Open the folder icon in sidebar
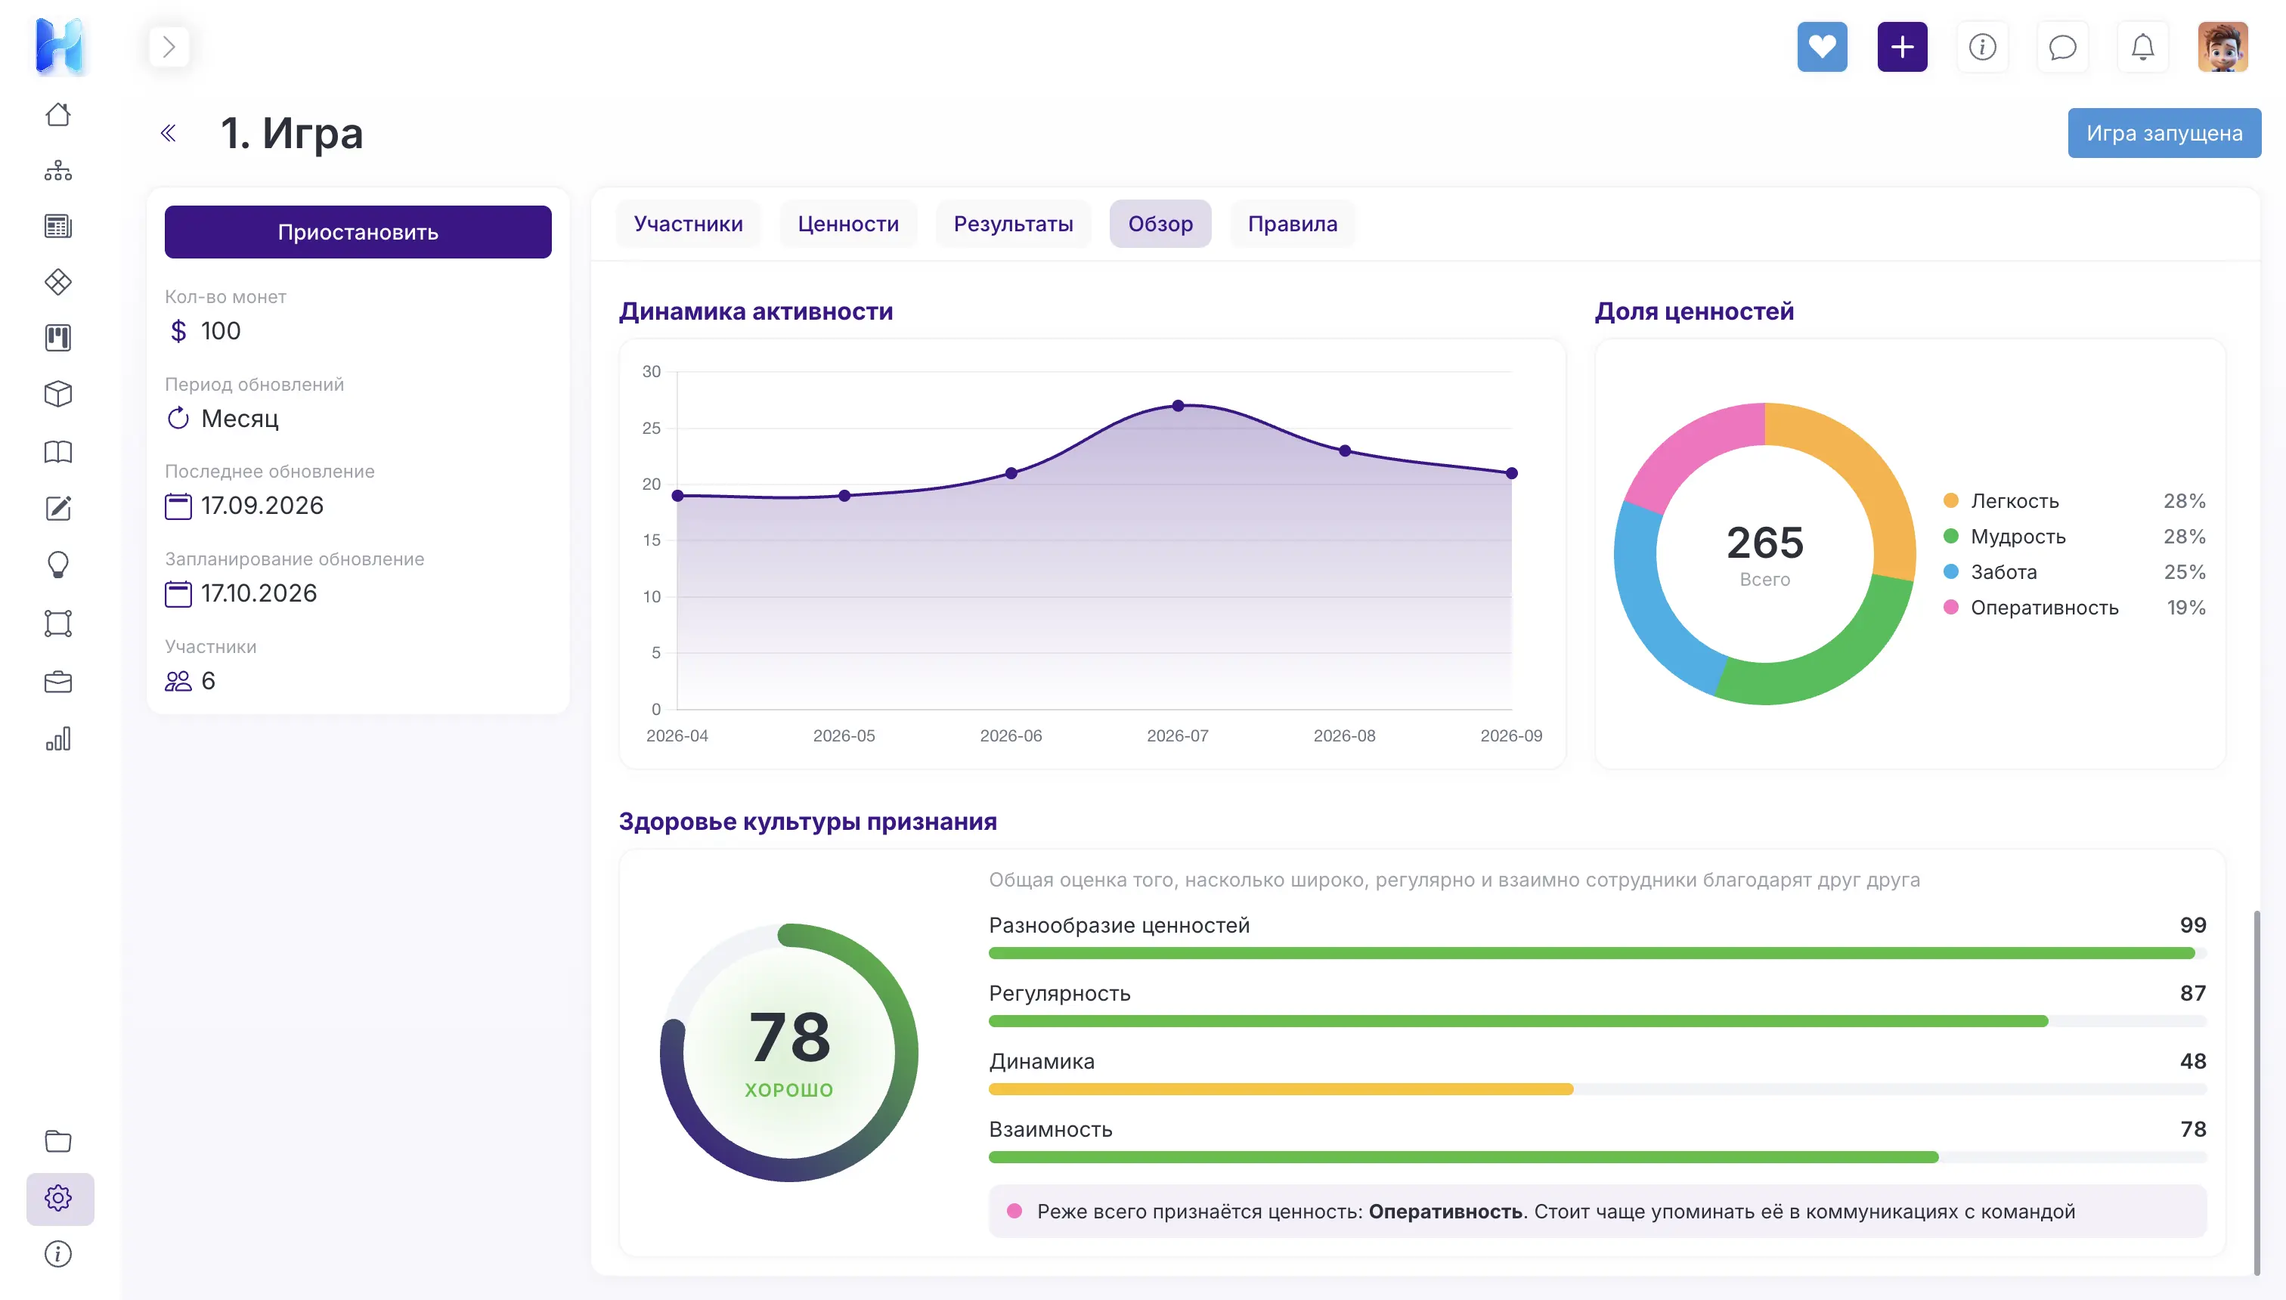The image size is (2286, 1300). pos(58,1141)
